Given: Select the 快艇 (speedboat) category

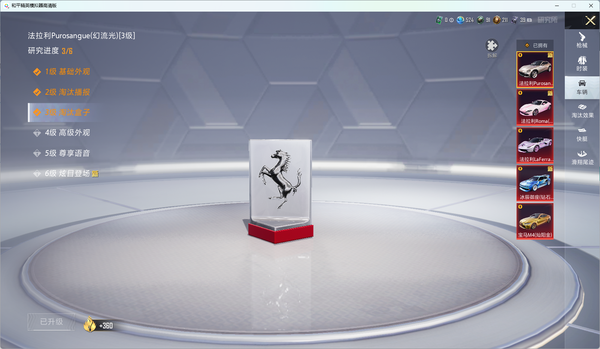Looking at the screenshot, I should coord(582,134).
